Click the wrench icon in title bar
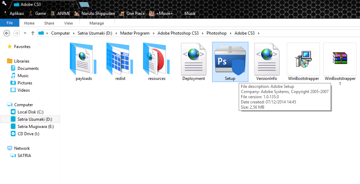Screen dimensions: 360x184 [4, 3]
